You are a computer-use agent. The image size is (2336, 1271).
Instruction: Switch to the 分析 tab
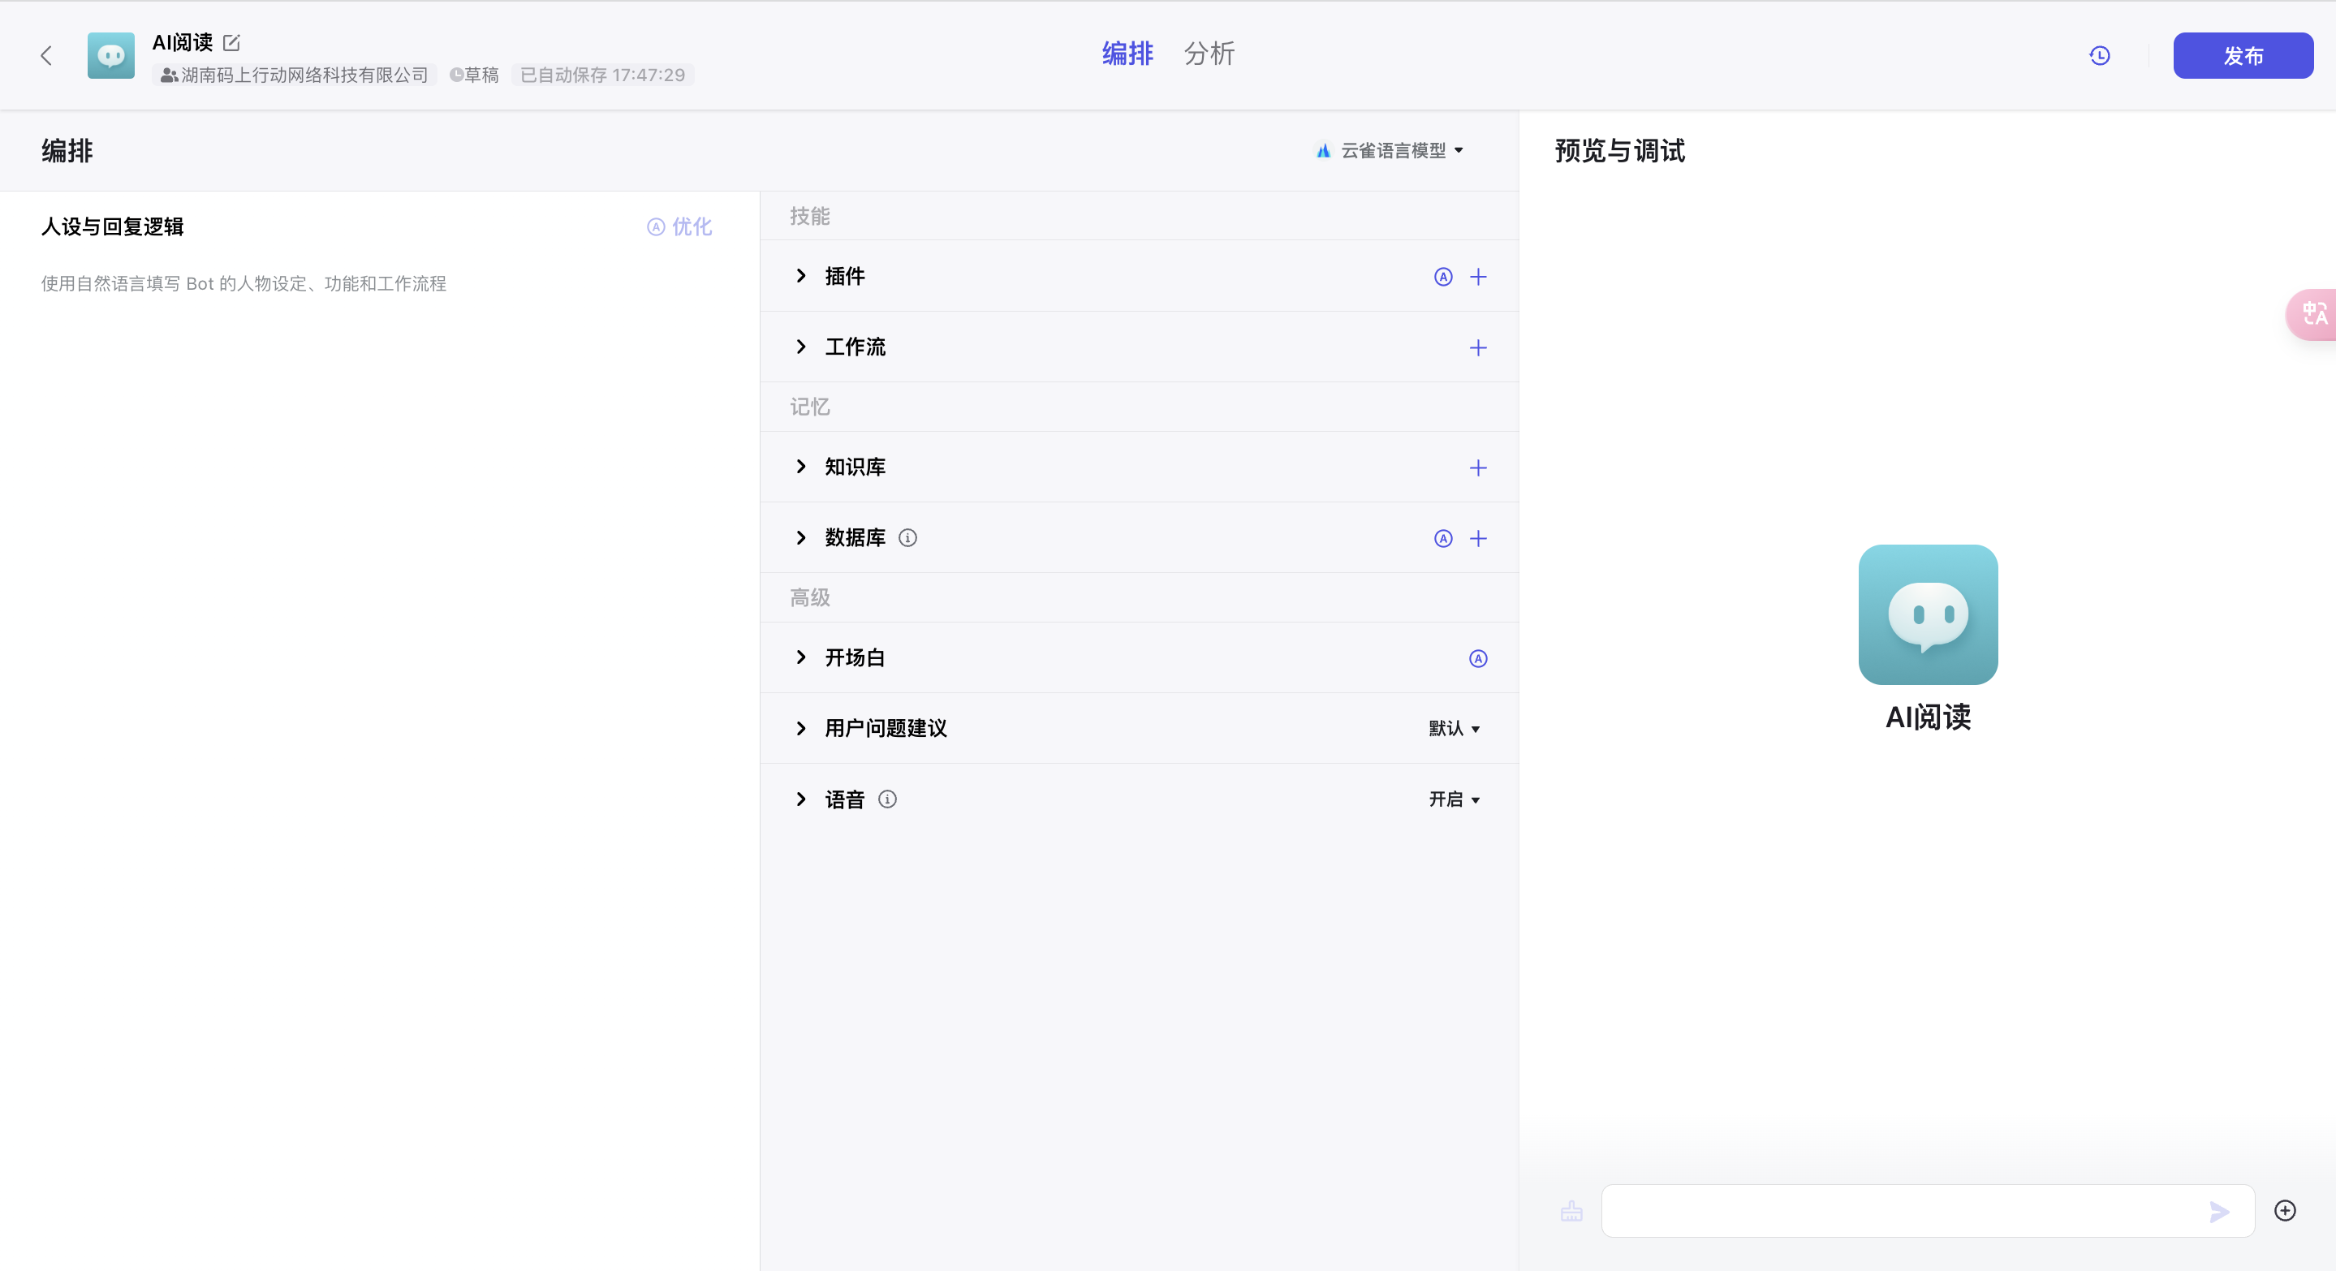1209,54
